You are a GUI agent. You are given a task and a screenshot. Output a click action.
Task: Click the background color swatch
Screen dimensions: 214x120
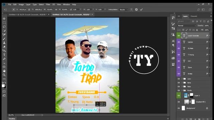click(x=5, y=88)
